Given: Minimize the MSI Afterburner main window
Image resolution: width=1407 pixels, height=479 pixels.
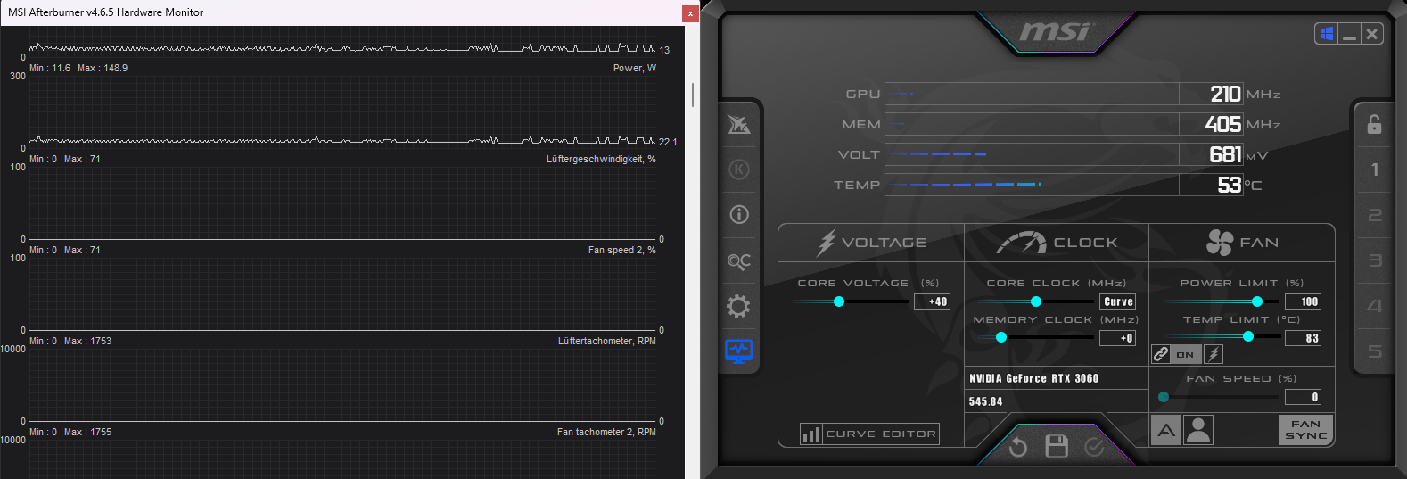Looking at the screenshot, I should coord(1349,34).
